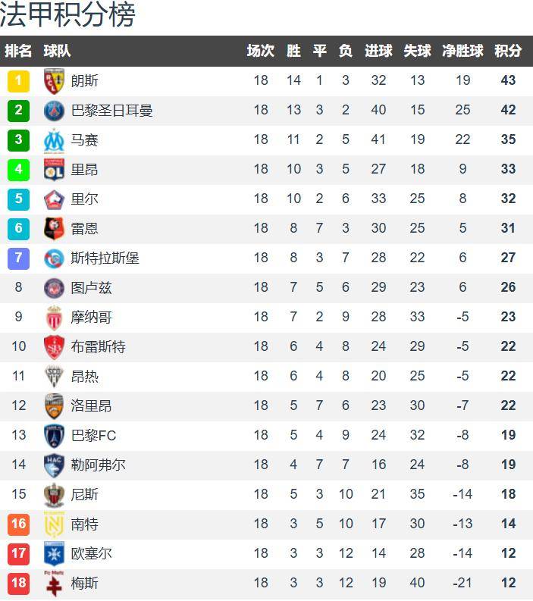Image resolution: width=533 pixels, height=601 pixels.
Task: Open team name 朗斯
Action: click(84, 80)
